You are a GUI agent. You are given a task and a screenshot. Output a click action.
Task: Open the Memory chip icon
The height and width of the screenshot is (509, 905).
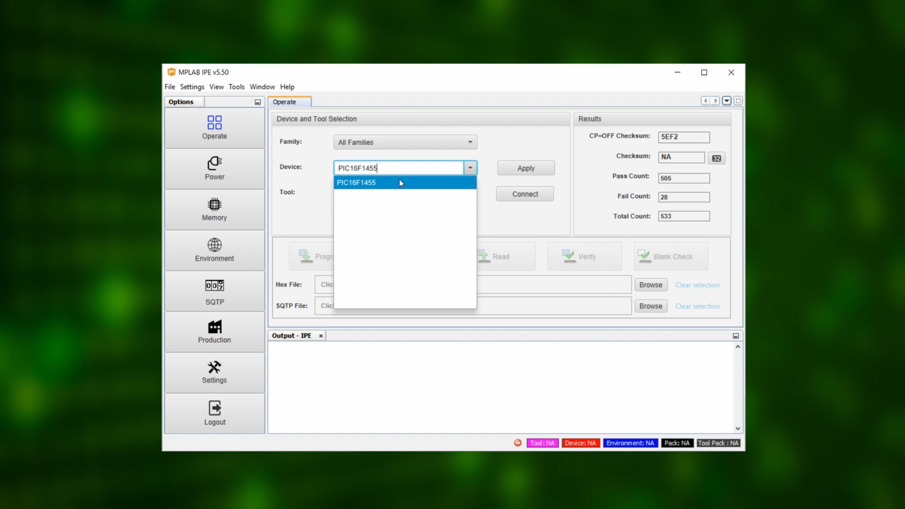click(x=214, y=204)
